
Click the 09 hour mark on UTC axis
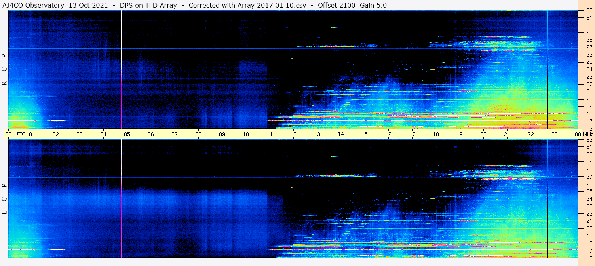[x=222, y=134]
